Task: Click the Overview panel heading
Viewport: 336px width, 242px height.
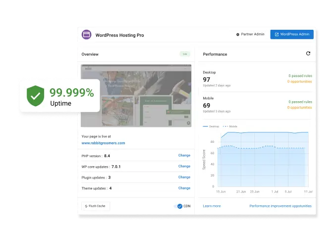Action: (x=90, y=54)
